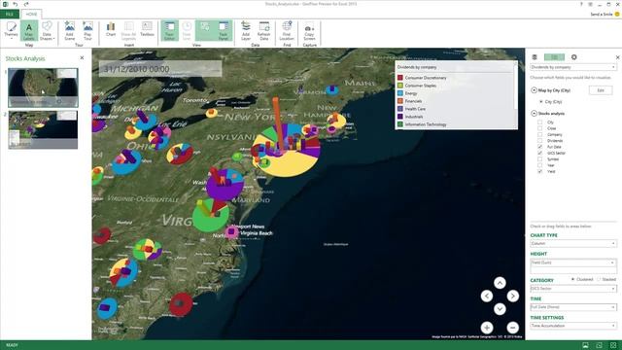
Task: Open the Category GICS Sector dropdown
Action: (573, 289)
